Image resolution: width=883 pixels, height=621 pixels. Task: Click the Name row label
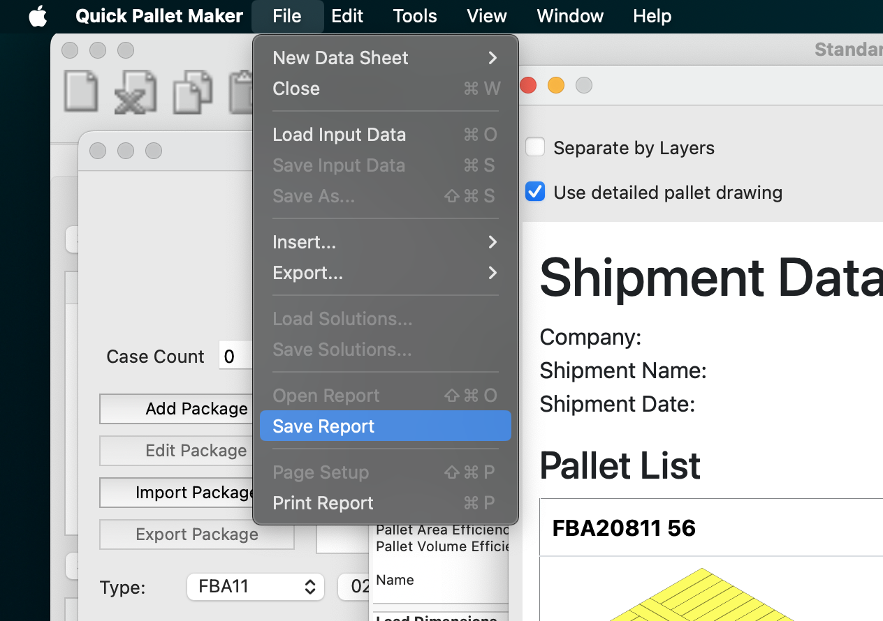pyautogui.click(x=395, y=580)
